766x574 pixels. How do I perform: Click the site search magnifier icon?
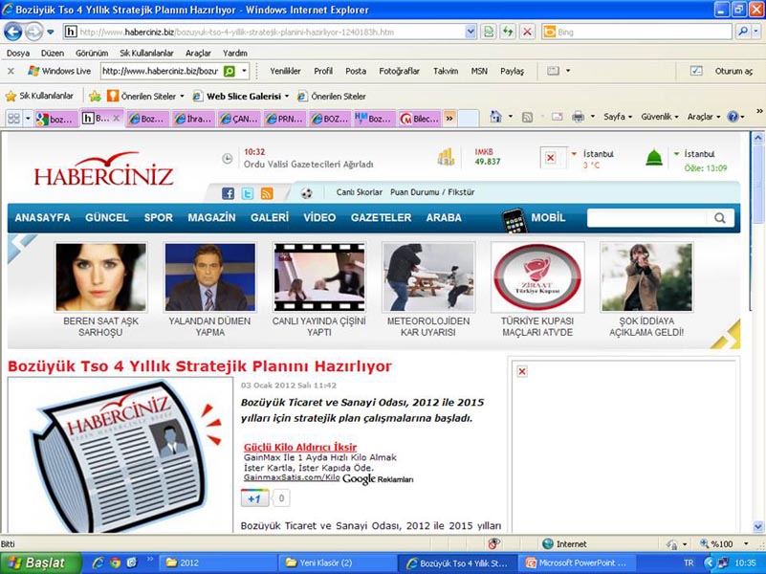pyautogui.click(x=720, y=218)
